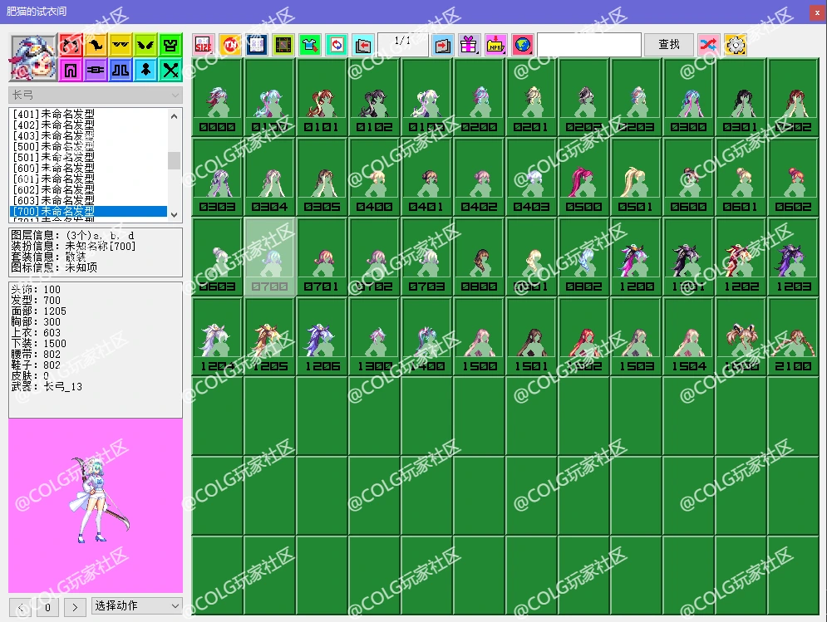Go to previous page with left-arrow icon

(x=363, y=45)
